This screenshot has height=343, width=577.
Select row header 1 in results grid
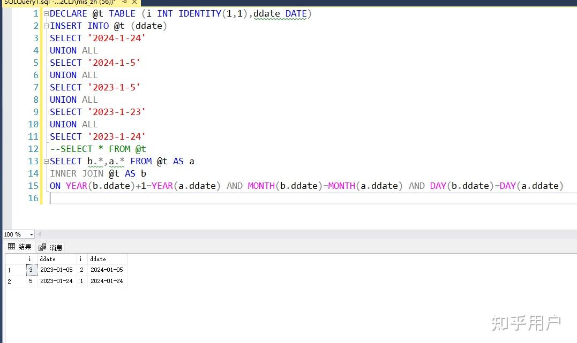tap(16, 270)
